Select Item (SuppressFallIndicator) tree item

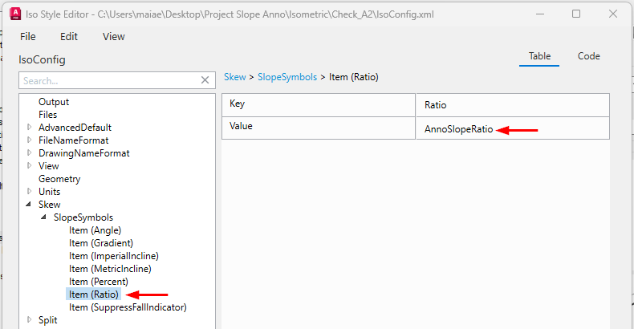tap(128, 307)
